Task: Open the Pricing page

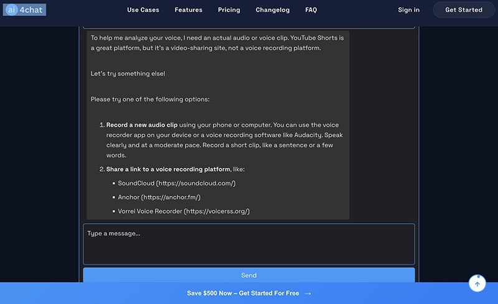Action: coord(229,10)
